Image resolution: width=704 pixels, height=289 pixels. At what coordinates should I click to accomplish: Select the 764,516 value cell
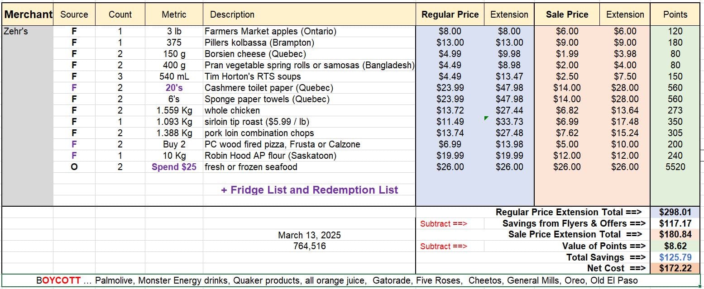tap(309, 246)
